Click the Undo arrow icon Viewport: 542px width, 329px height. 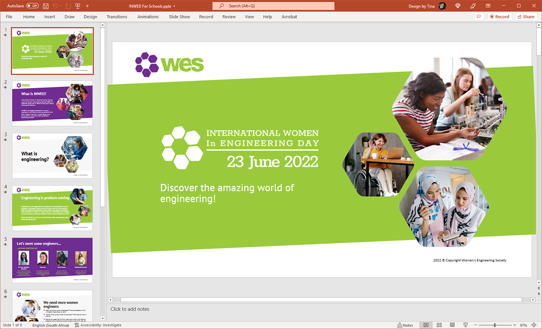[56, 6]
